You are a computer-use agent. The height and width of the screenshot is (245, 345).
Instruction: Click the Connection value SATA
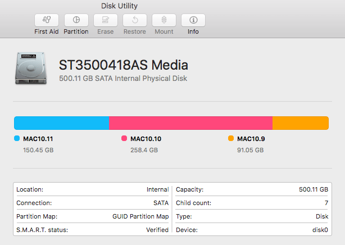[x=161, y=203]
